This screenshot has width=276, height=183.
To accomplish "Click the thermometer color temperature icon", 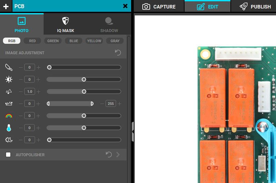I will [x=9, y=128].
